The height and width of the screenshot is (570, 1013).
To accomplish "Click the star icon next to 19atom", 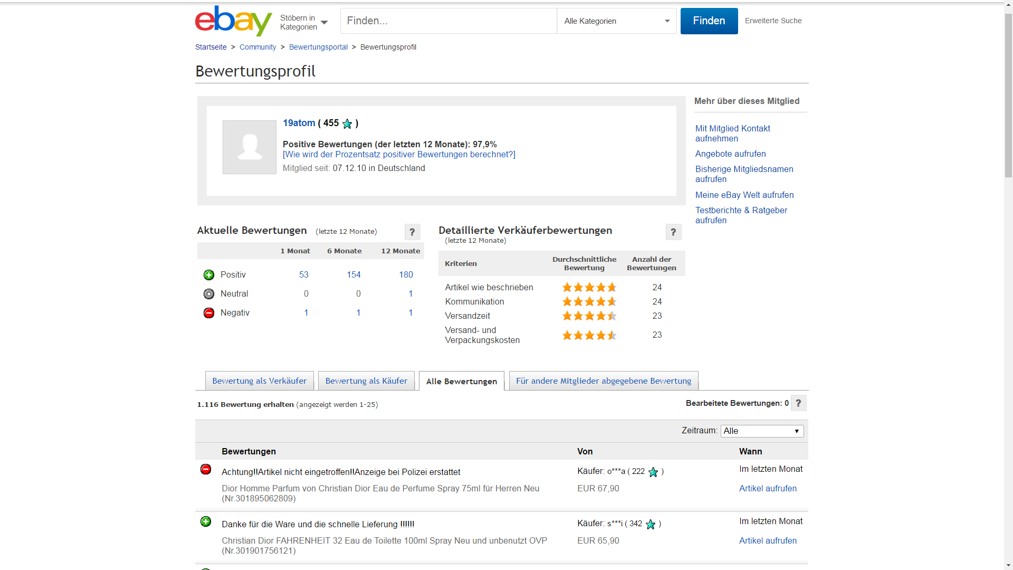I will (x=347, y=124).
